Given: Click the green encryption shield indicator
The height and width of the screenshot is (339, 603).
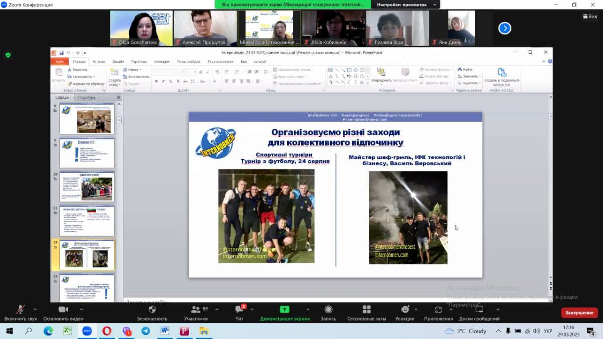Looking at the screenshot, I should 8,55.
